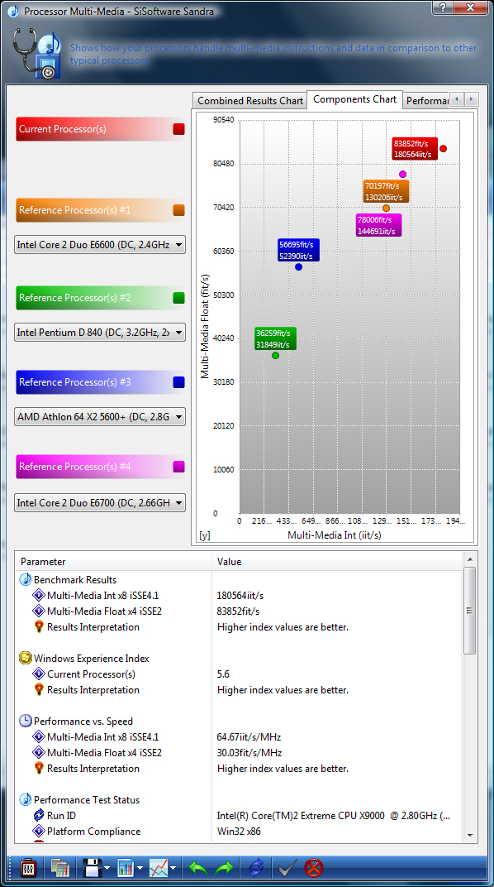Select the 180564iit/s benchmark value

[240, 596]
